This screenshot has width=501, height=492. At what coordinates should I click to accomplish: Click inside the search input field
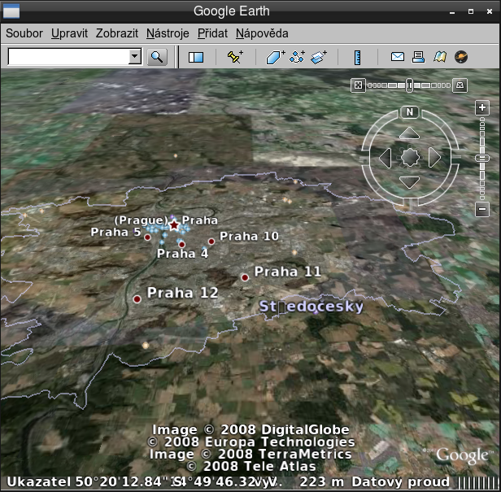tap(68, 57)
